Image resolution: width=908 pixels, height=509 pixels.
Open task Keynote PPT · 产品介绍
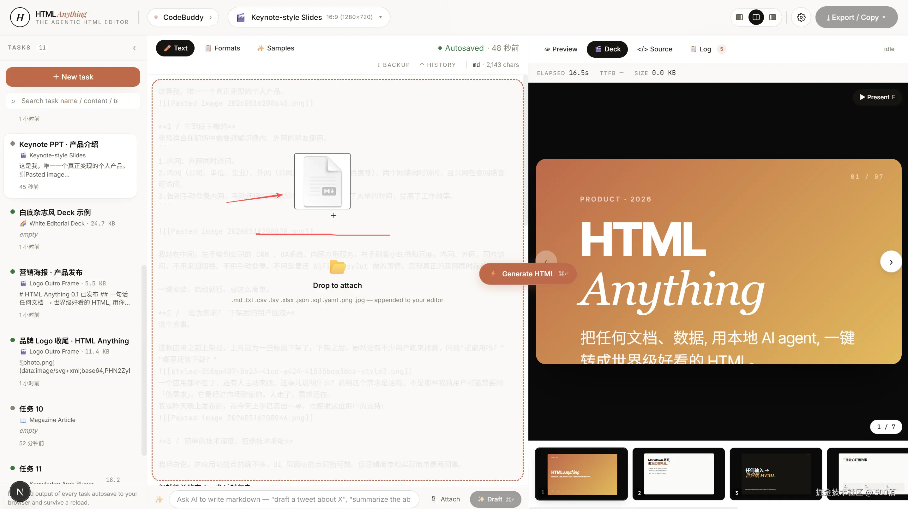point(70,166)
